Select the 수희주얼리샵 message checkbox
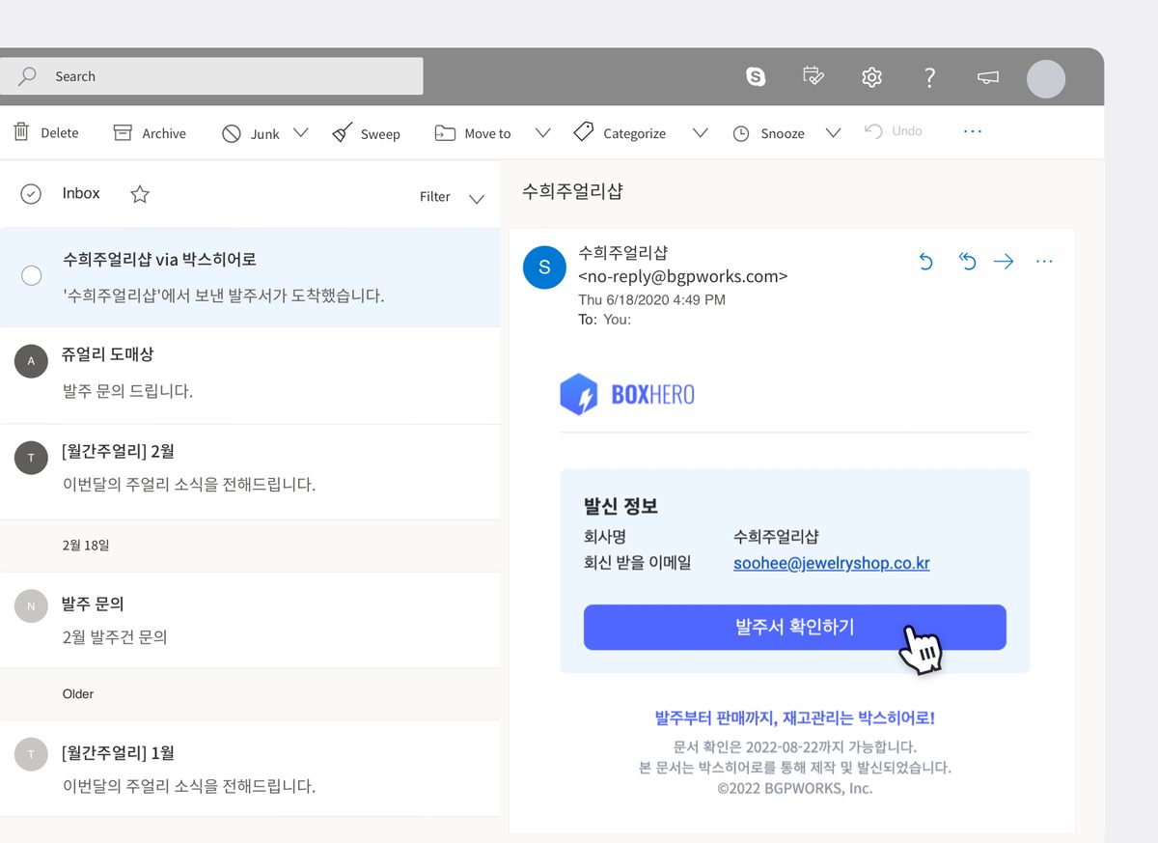This screenshot has height=843, width=1158. point(32,276)
